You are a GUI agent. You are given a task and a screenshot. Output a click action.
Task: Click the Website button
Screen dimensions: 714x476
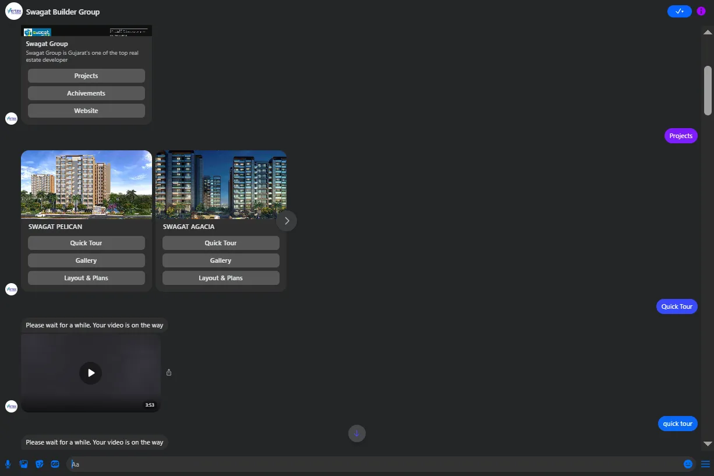86,111
